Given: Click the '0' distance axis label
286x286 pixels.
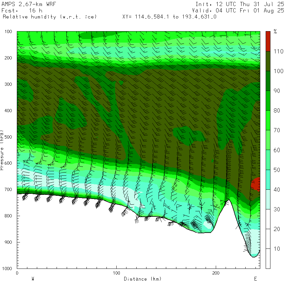Looking at the screenshot, I should click(17, 273).
